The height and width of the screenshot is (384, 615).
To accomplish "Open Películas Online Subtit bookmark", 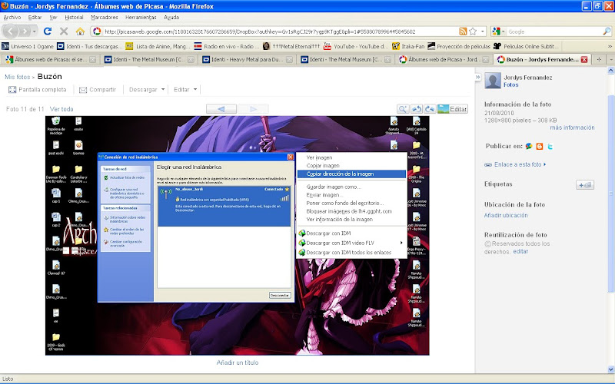I will point(526,46).
